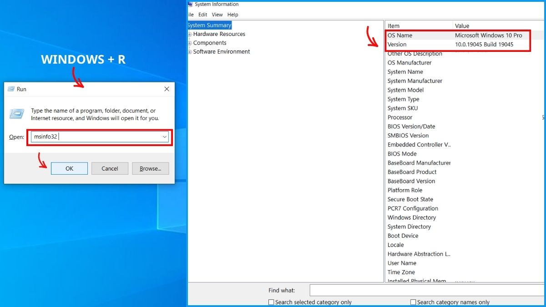Select the System Name row
The image size is (546, 307).
coord(465,72)
